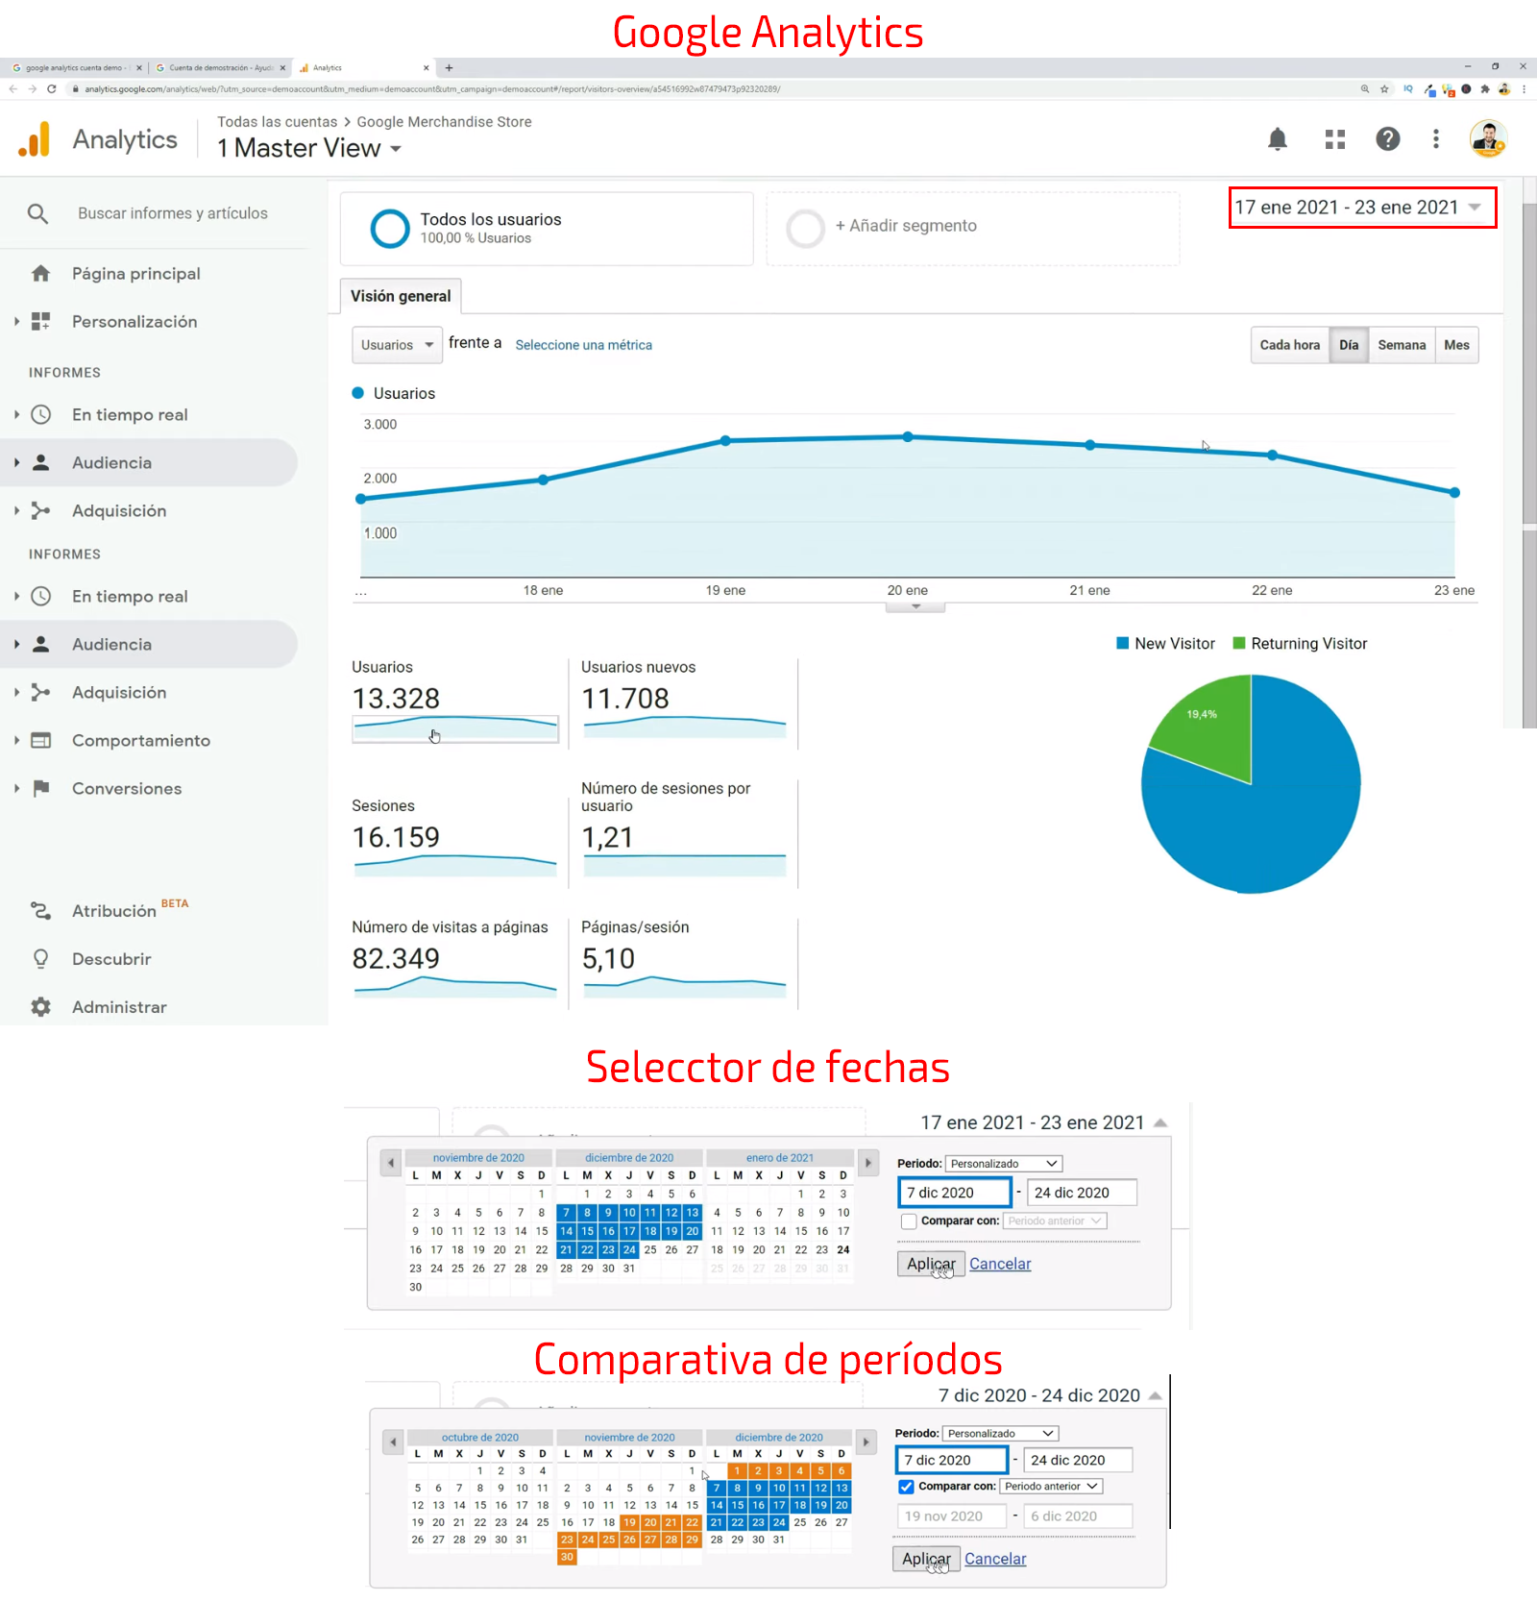The height and width of the screenshot is (1602, 1537).
Task: Click the search magnifier icon
Action: tap(37, 213)
